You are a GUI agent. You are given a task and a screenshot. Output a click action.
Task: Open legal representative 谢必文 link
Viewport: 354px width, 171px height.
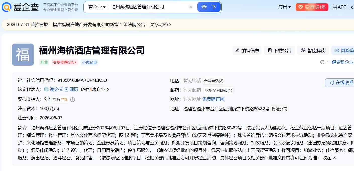57,89
